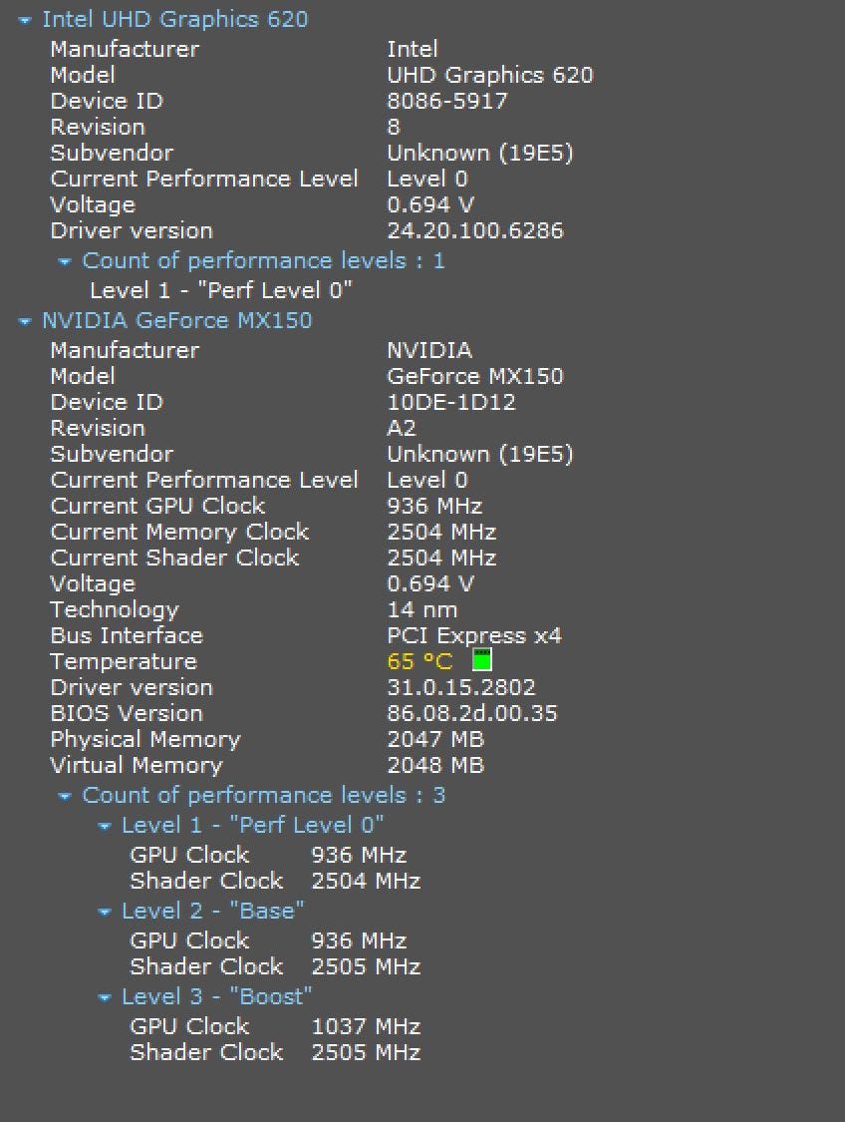Click the green temperature sensor icon
845x1122 pixels.
[482, 660]
